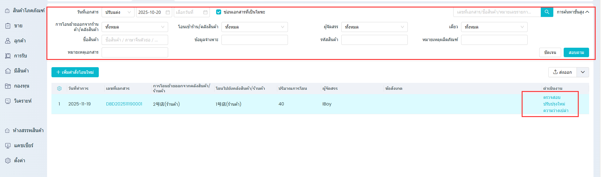Open วิเคราะห์ sidebar menu icon

click(8, 101)
